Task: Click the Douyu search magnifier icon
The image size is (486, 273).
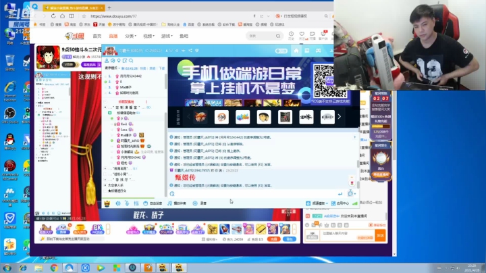Action: coord(278,36)
